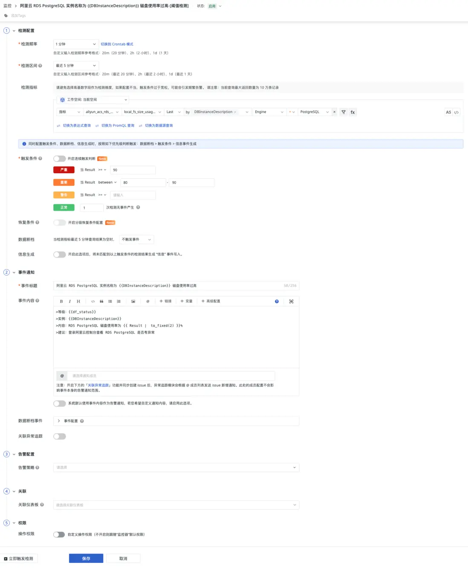Show help for 事件内容
The width and height of the screenshot is (468, 568).
(37, 301)
